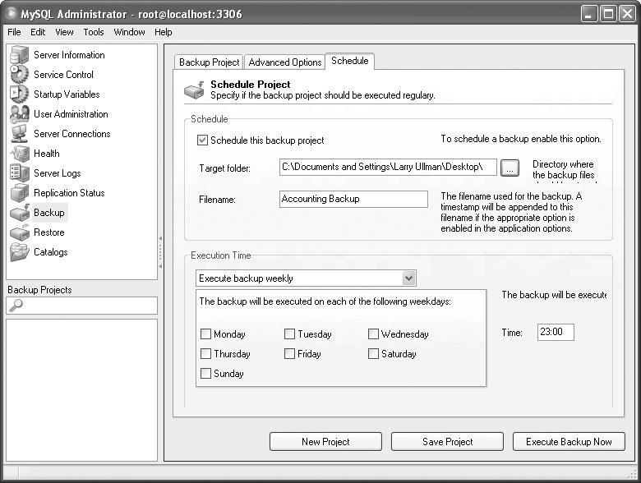Click magnifier icon in Backup Projects search
Image resolution: width=641 pixels, height=483 pixels.
(16, 306)
